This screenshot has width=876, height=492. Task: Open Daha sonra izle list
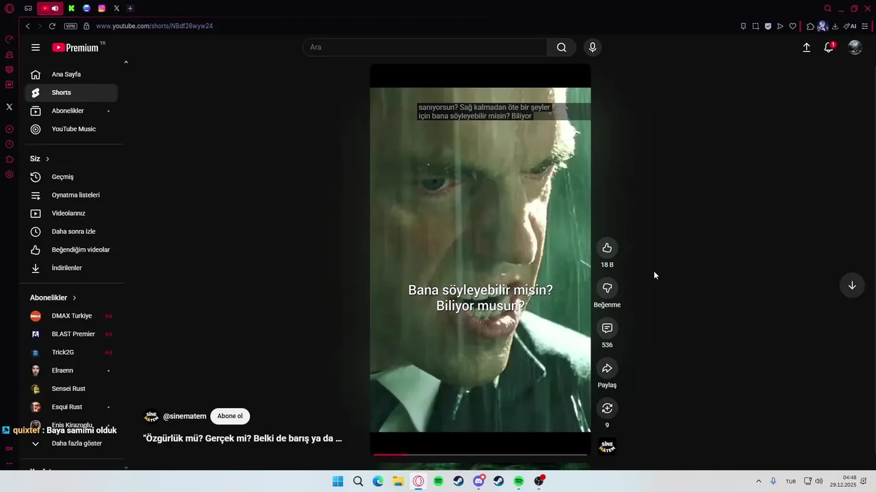(x=71, y=232)
